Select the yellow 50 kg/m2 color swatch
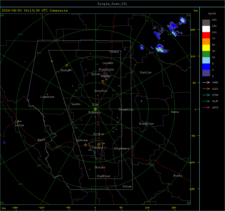 206,48
